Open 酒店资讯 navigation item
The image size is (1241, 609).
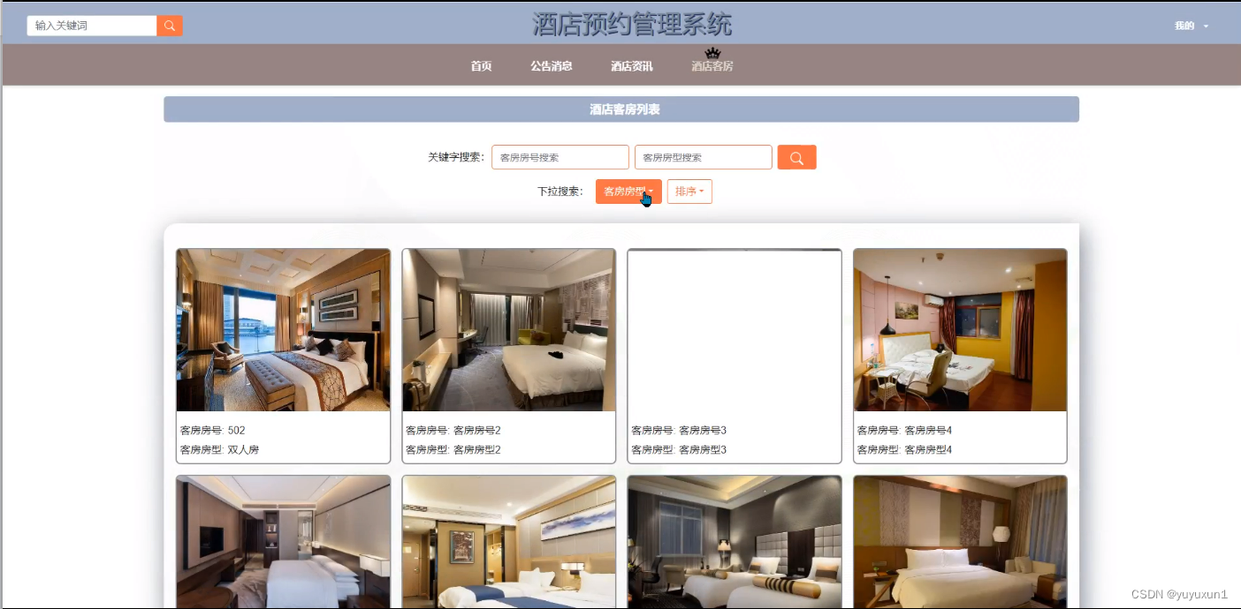coord(632,66)
